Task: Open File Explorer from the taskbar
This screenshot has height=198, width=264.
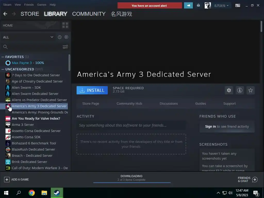Action: [44, 193]
